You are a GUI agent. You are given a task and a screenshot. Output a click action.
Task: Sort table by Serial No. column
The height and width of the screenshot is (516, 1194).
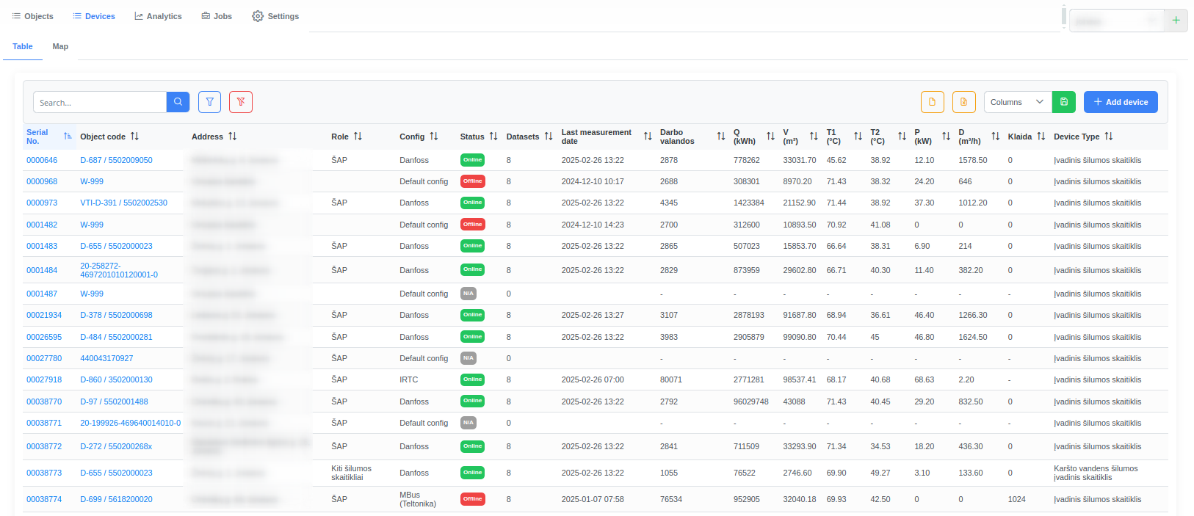click(68, 137)
